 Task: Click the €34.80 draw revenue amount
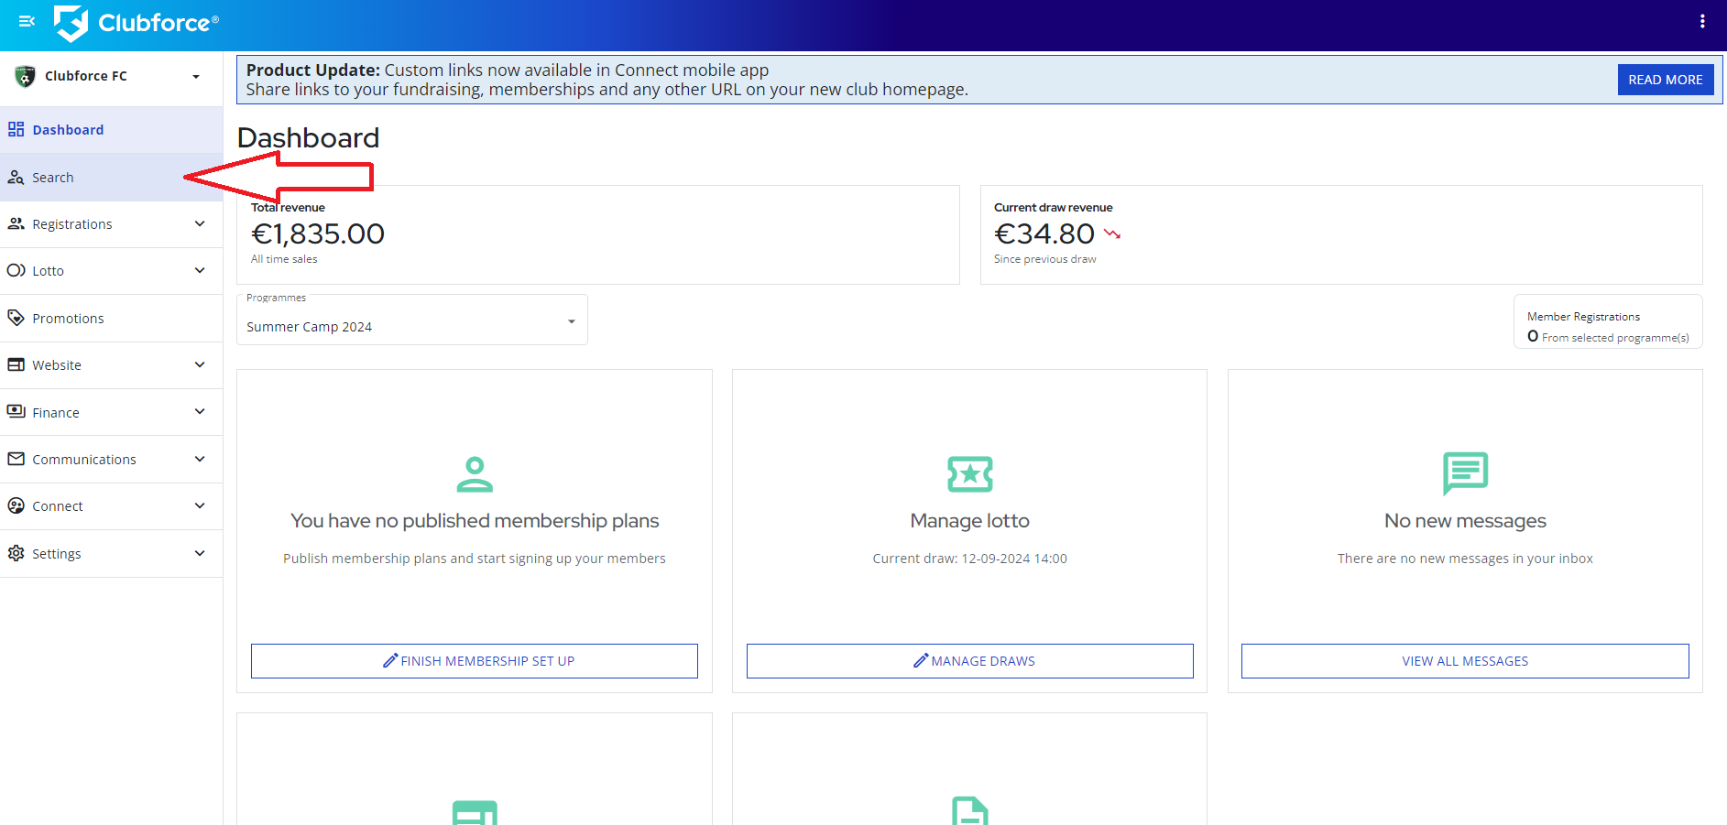click(x=1044, y=234)
